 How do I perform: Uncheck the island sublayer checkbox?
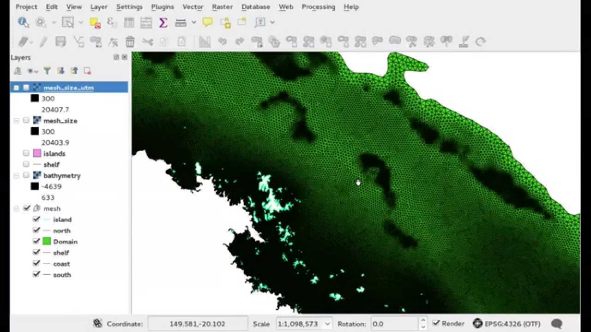(x=36, y=219)
